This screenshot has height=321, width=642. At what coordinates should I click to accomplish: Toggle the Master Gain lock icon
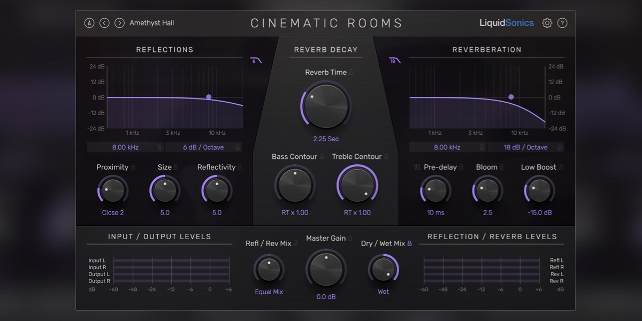coord(350,238)
